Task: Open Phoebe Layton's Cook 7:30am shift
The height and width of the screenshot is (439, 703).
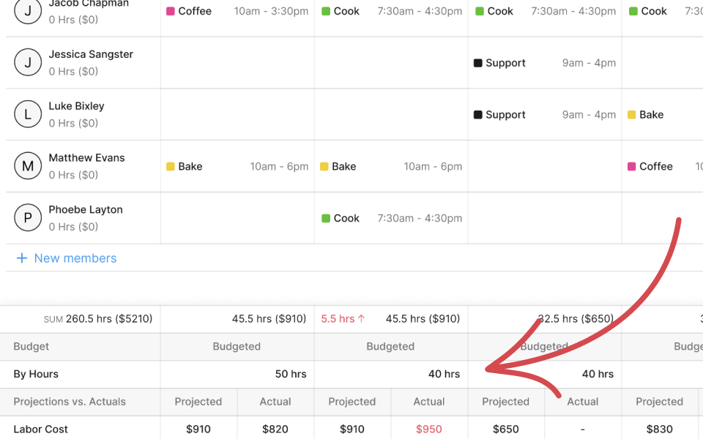Action: coord(391,218)
